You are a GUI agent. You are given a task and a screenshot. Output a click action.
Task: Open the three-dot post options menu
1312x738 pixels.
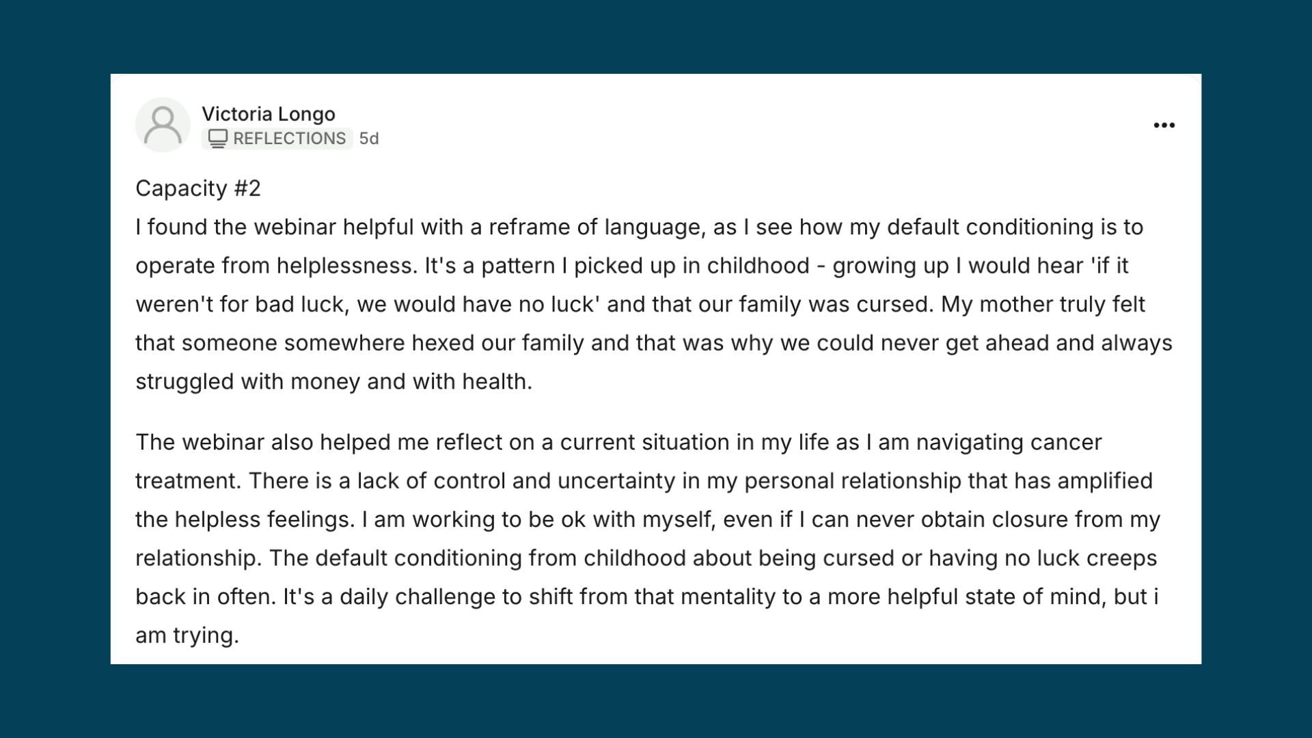click(1164, 125)
